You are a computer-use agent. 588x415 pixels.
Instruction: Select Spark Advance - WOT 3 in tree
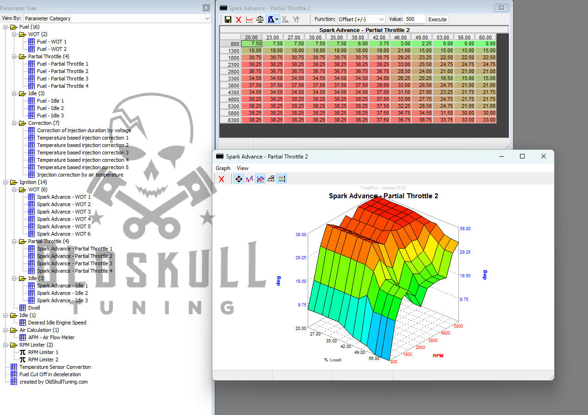pyautogui.click(x=64, y=212)
